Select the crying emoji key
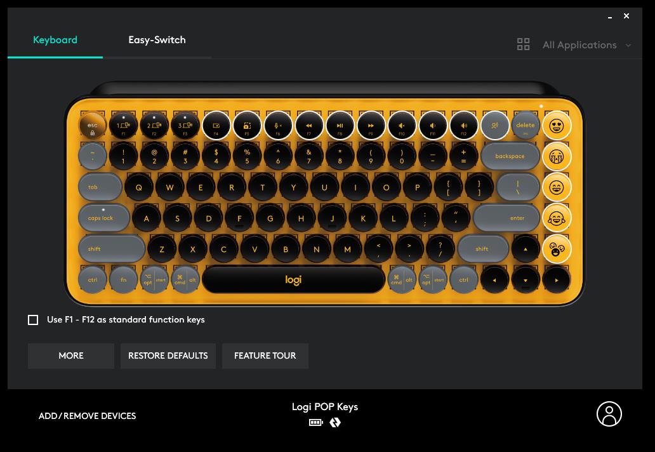Screen dimensions: 655x452 click(557, 157)
